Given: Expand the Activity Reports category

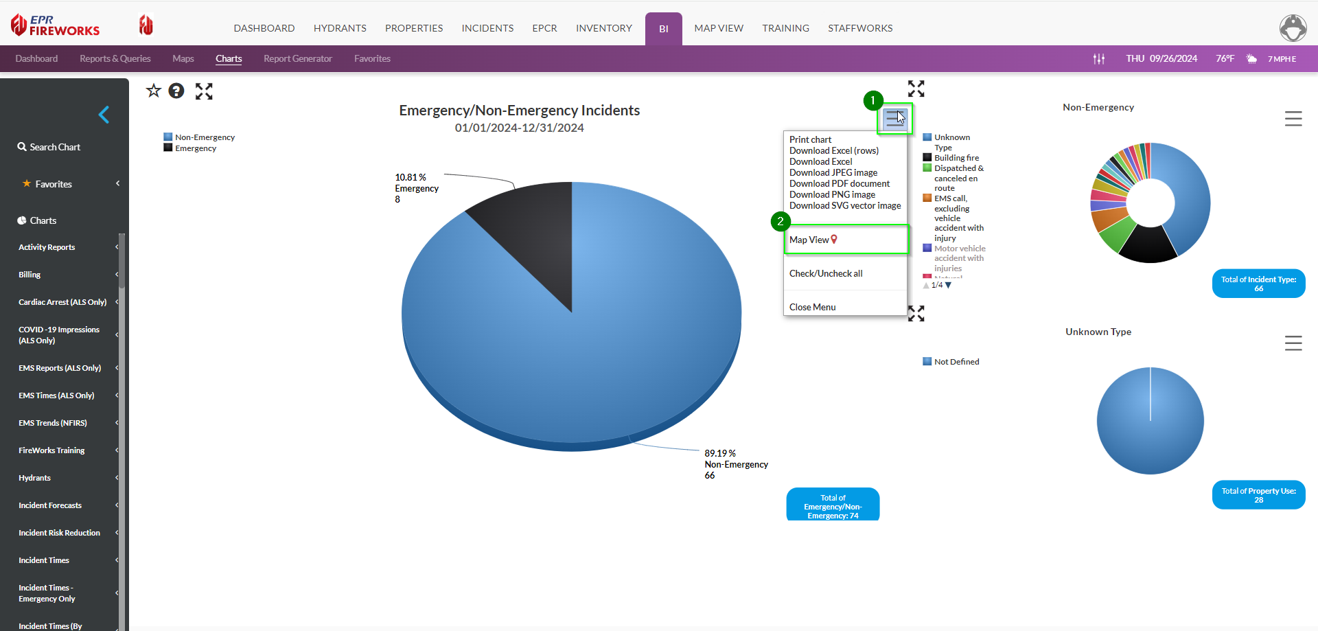Looking at the screenshot, I should pos(47,247).
